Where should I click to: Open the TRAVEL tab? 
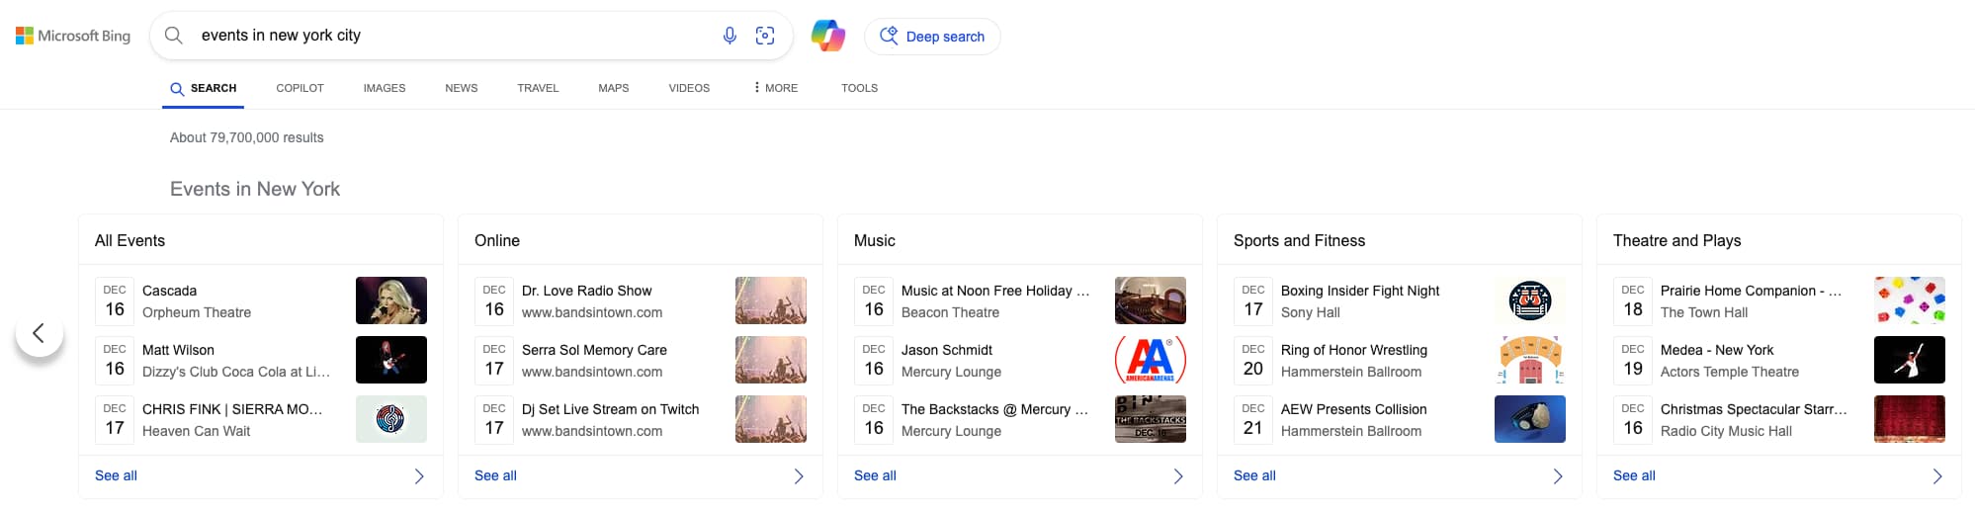click(538, 88)
